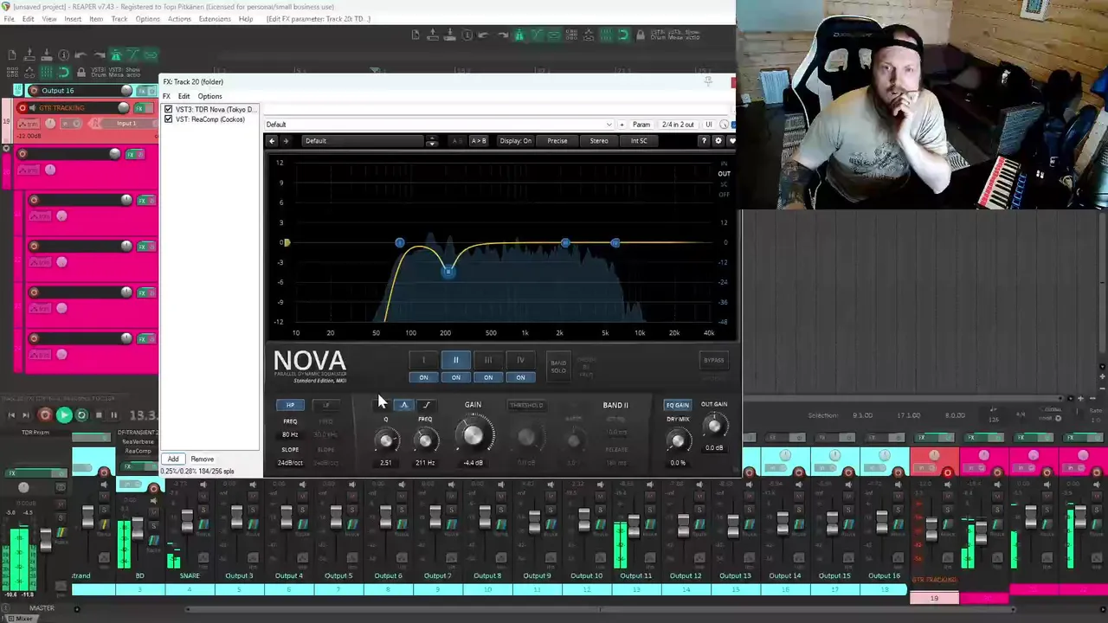Pin the FX window on top

point(708,81)
